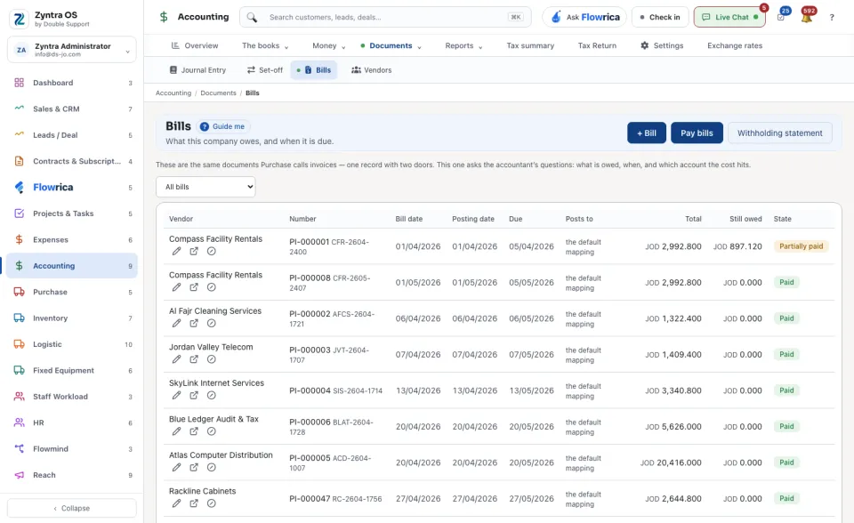Select the Bills subtab
Viewport: 854px width, 523px height.
[x=314, y=69]
